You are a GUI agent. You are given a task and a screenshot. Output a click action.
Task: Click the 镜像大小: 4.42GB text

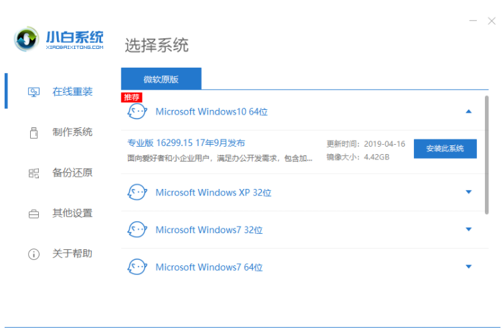pos(358,157)
